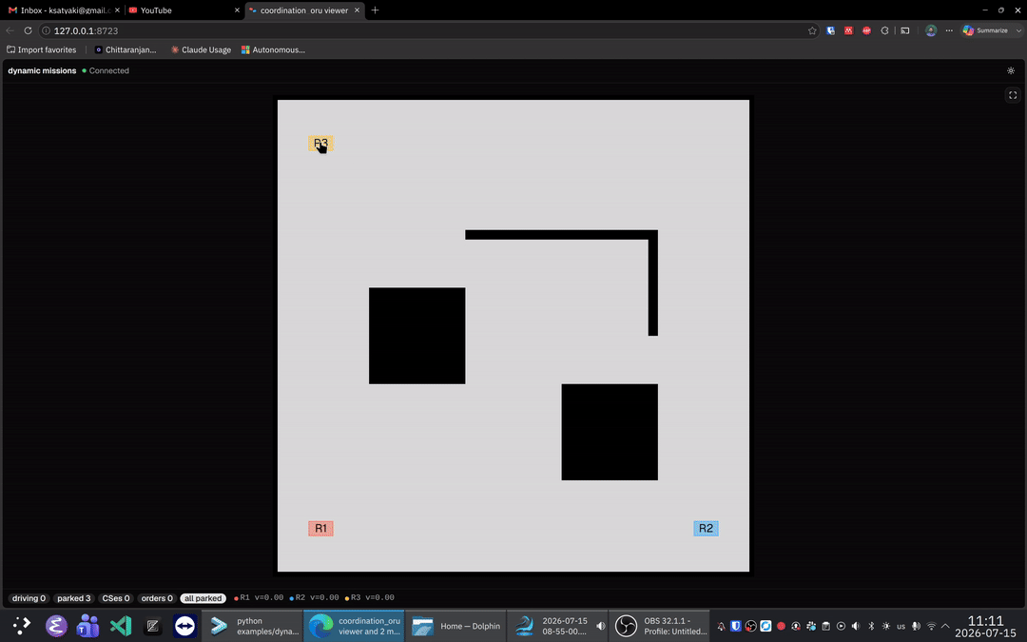Open the red M extension icon
This screenshot has width=1027, height=642.
tap(848, 30)
